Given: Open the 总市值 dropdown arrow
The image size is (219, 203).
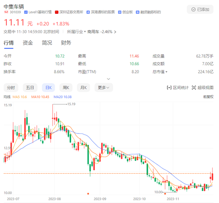Looking at the screenshot, I should point(166,72).
